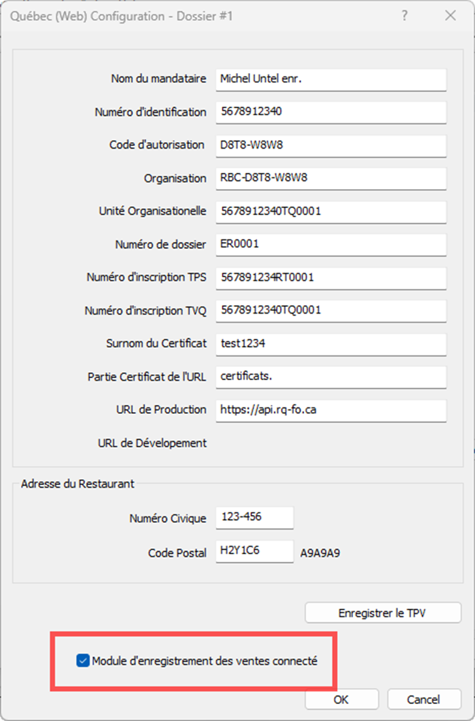Image resolution: width=475 pixels, height=721 pixels.
Task: Click the Numéro d'identification input field
Action: pos(331,113)
